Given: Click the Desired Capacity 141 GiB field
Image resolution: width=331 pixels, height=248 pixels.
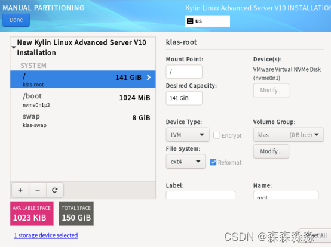Looking at the screenshot, I should [x=184, y=98].
